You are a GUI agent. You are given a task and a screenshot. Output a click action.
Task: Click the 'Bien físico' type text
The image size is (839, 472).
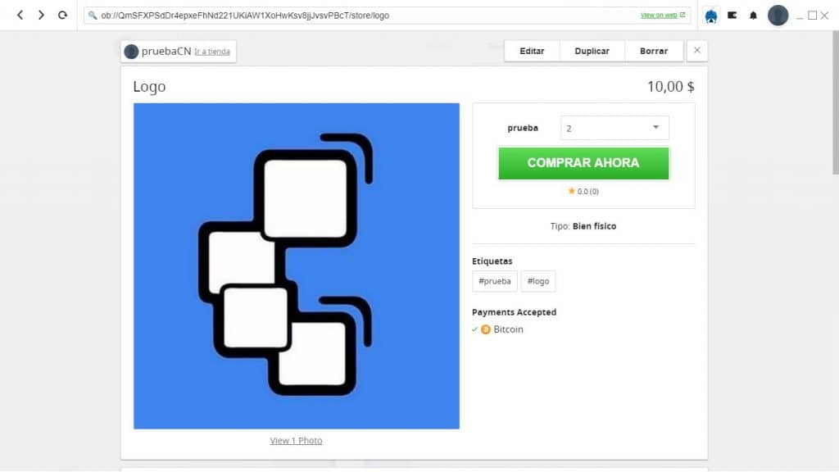(x=595, y=226)
